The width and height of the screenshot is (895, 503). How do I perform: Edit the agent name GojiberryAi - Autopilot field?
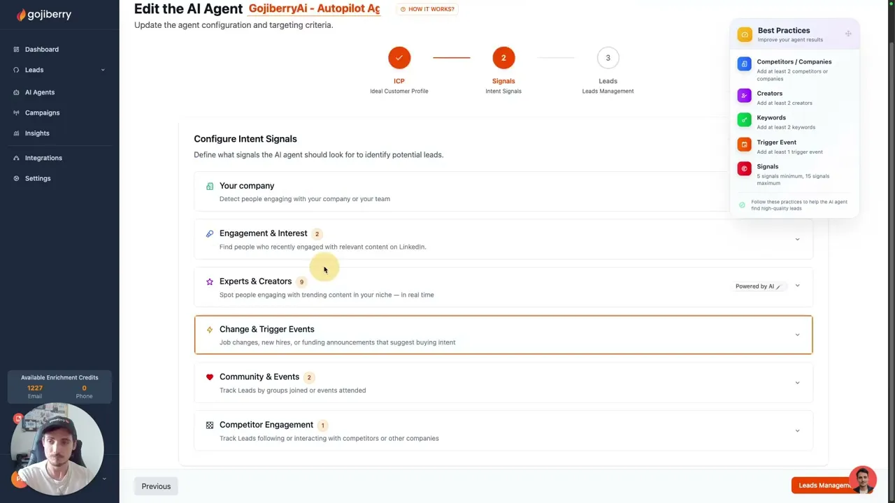[x=314, y=8]
